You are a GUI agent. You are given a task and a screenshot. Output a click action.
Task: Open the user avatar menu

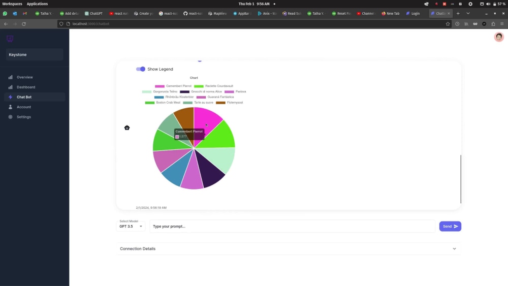tap(499, 37)
